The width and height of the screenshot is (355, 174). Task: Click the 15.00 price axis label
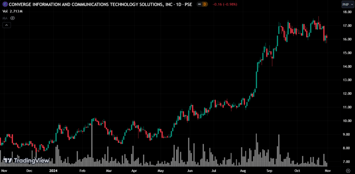347,53
